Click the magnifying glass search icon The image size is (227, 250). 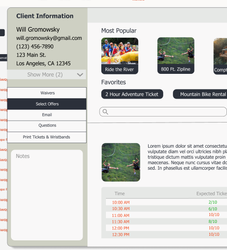point(105,112)
